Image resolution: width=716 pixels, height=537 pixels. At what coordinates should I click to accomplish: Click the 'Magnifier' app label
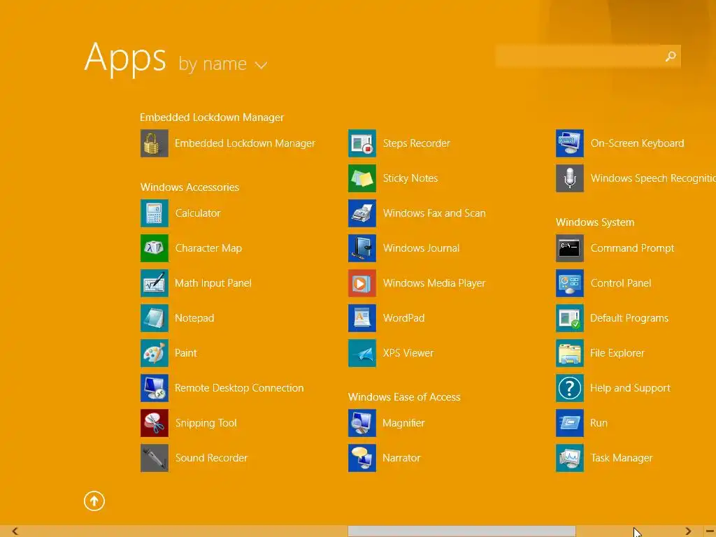tap(403, 423)
